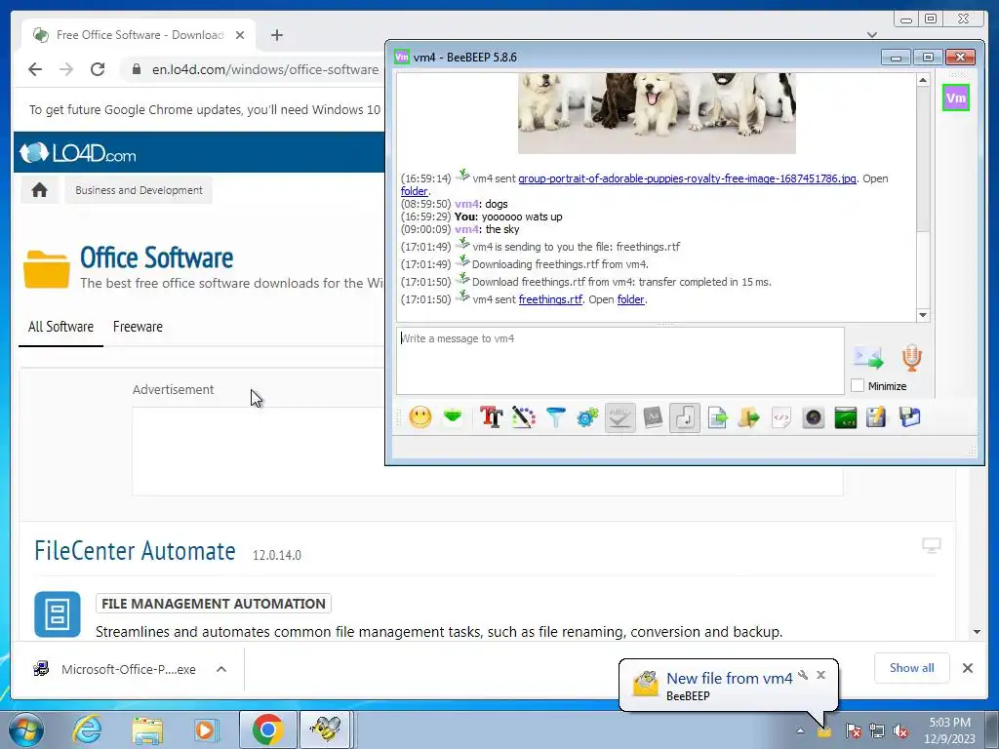Open the freethings.rtf file link
The image size is (999, 749).
(550, 299)
